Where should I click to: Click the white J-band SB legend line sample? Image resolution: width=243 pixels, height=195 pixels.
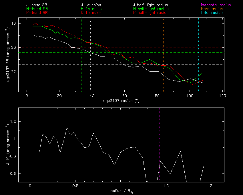18,6
